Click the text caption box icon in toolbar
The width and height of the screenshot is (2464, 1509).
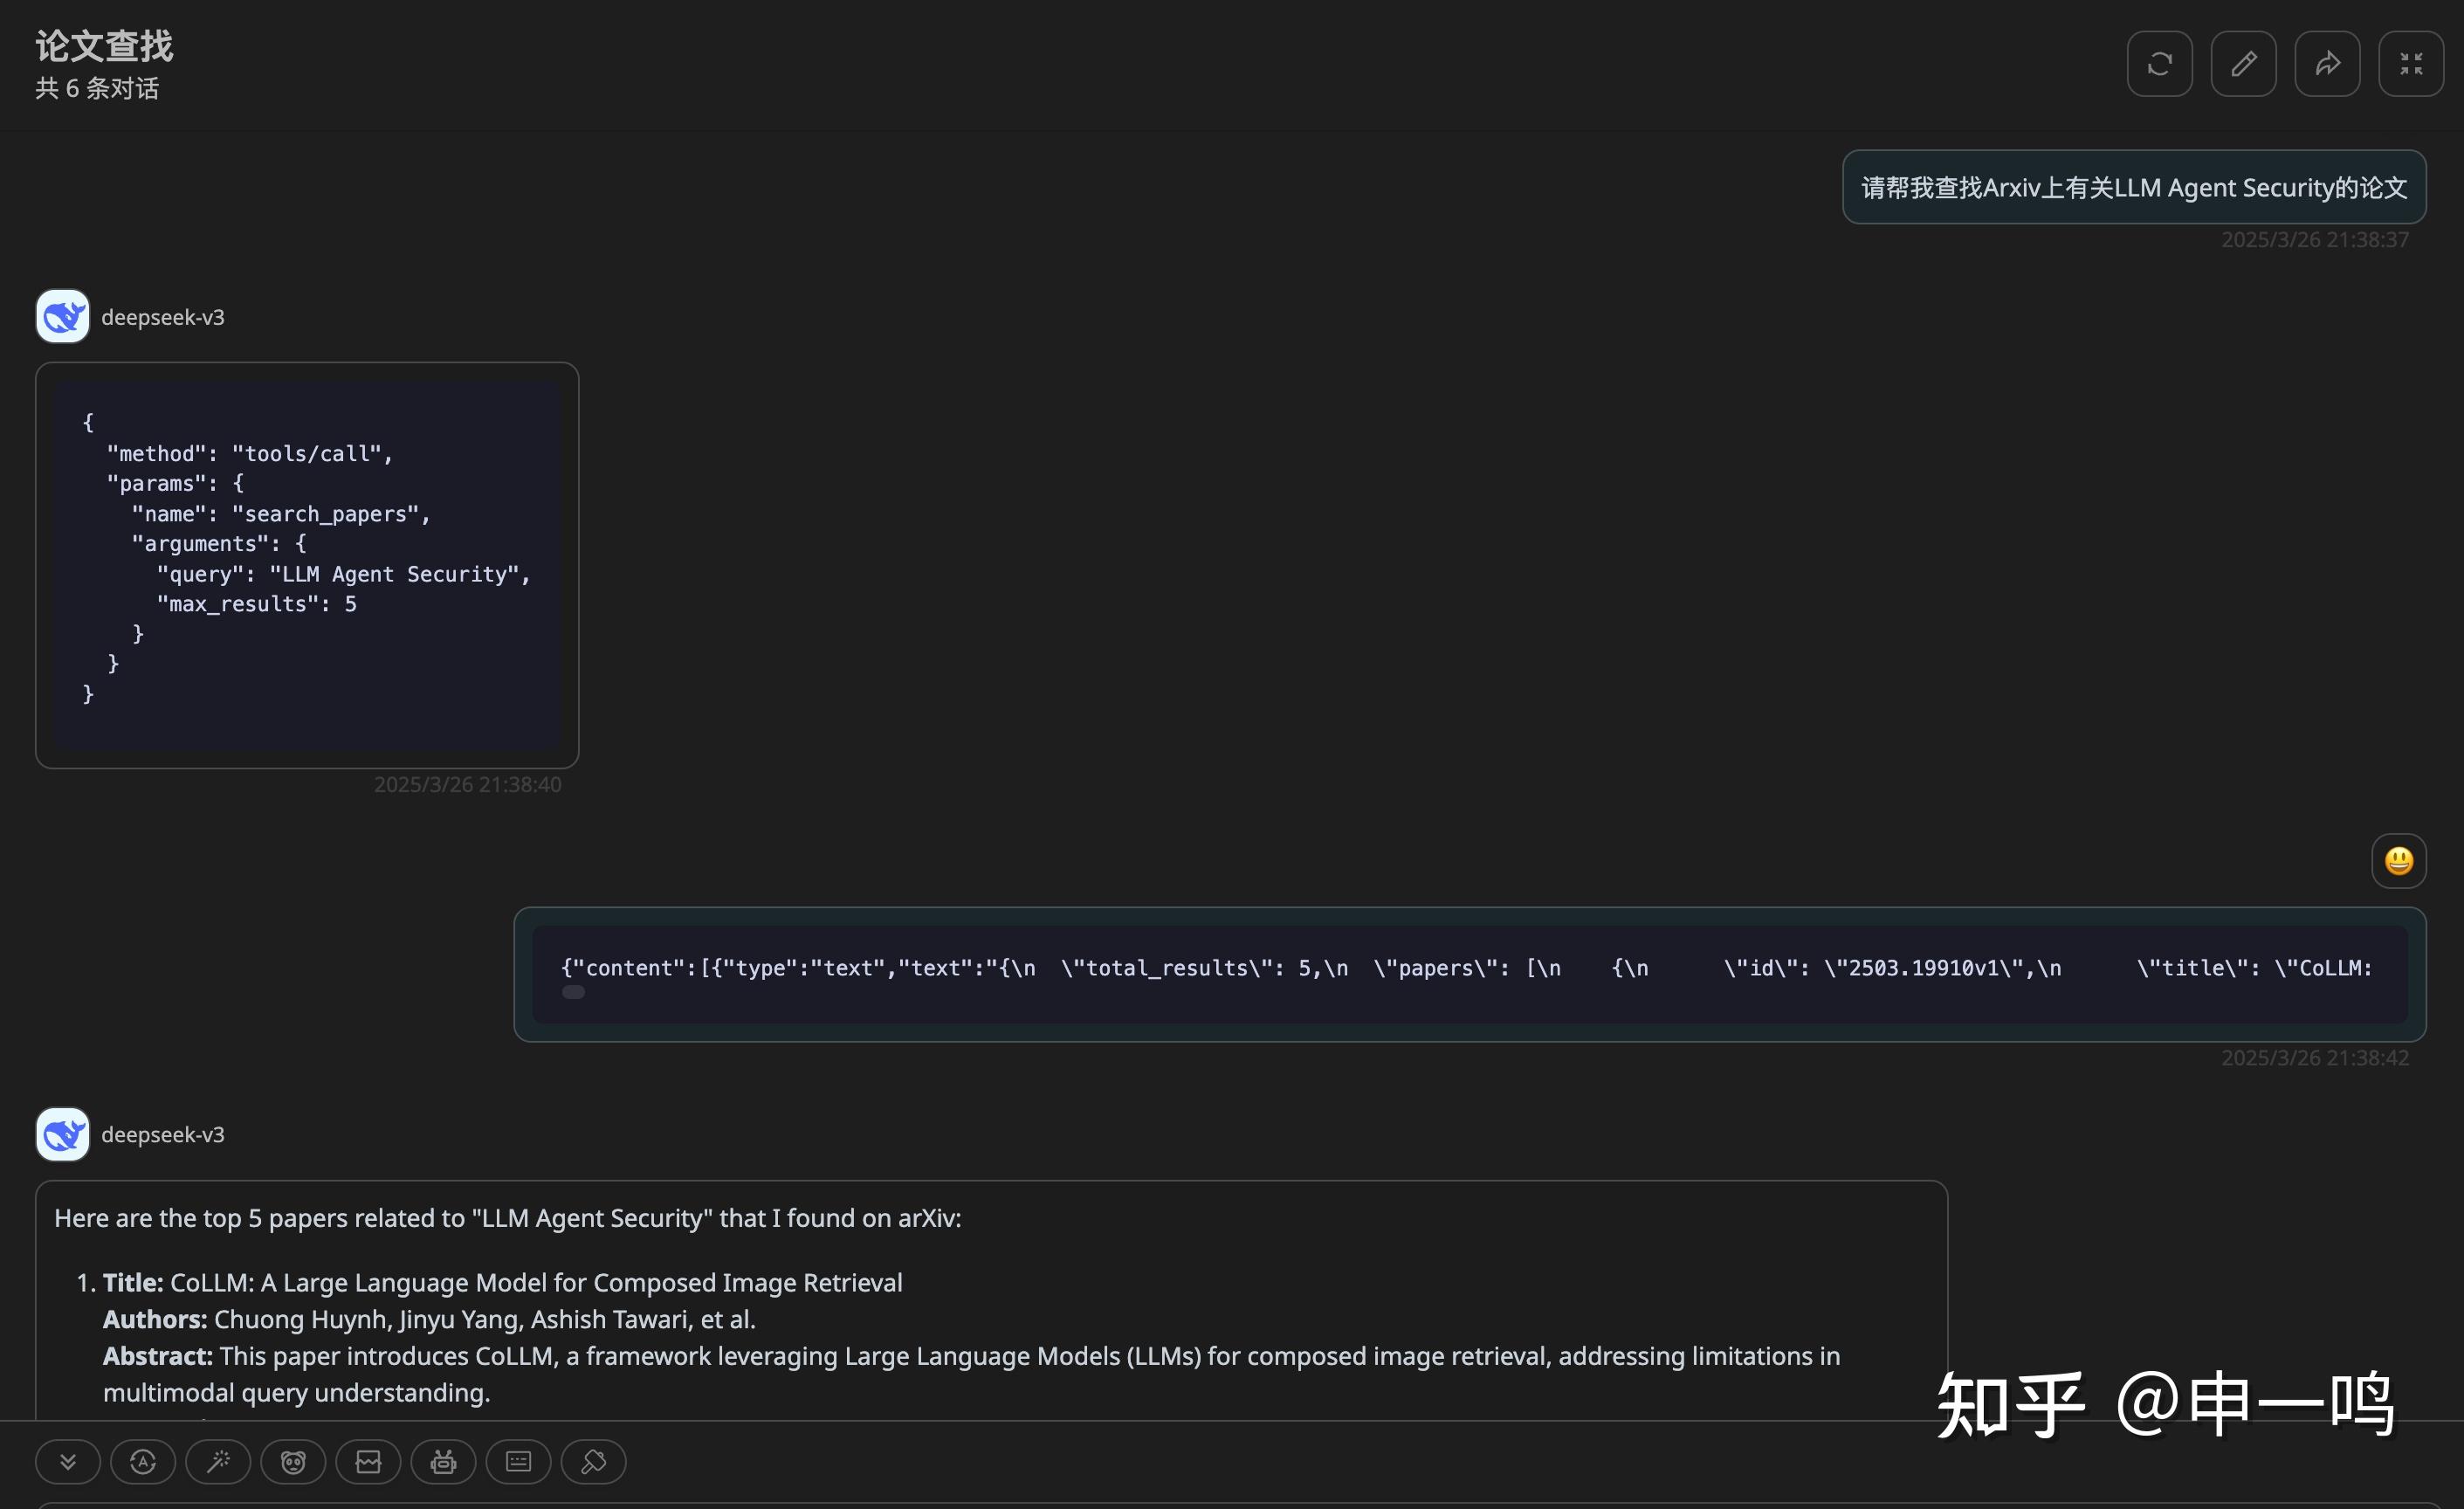pyautogui.click(x=518, y=1462)
